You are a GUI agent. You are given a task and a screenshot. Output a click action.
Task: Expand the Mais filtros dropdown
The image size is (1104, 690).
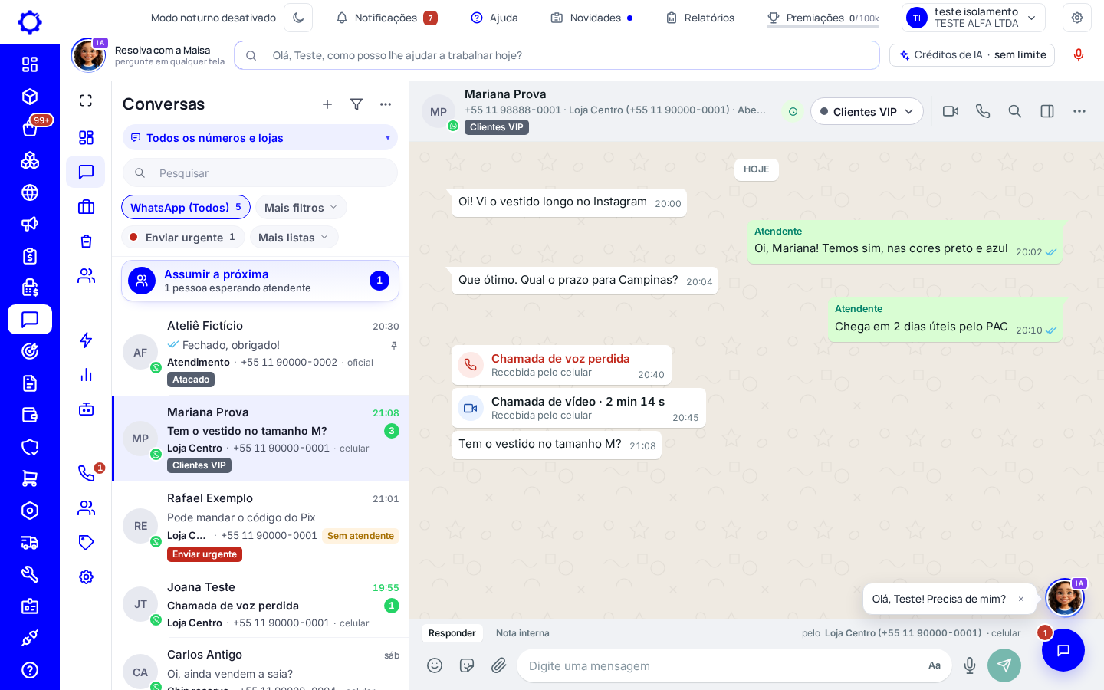[301, 208]
